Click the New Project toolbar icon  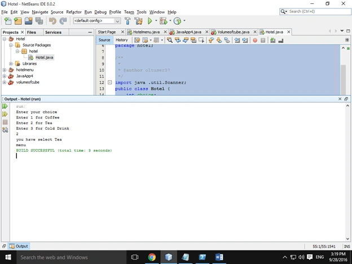click(x=18, y=21)
